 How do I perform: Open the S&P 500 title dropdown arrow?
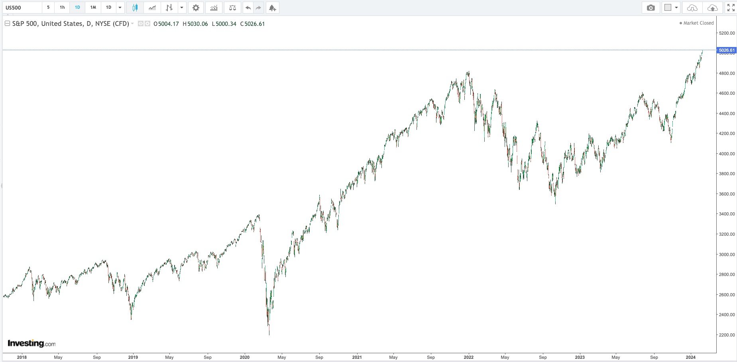click(x=132, y=24)
